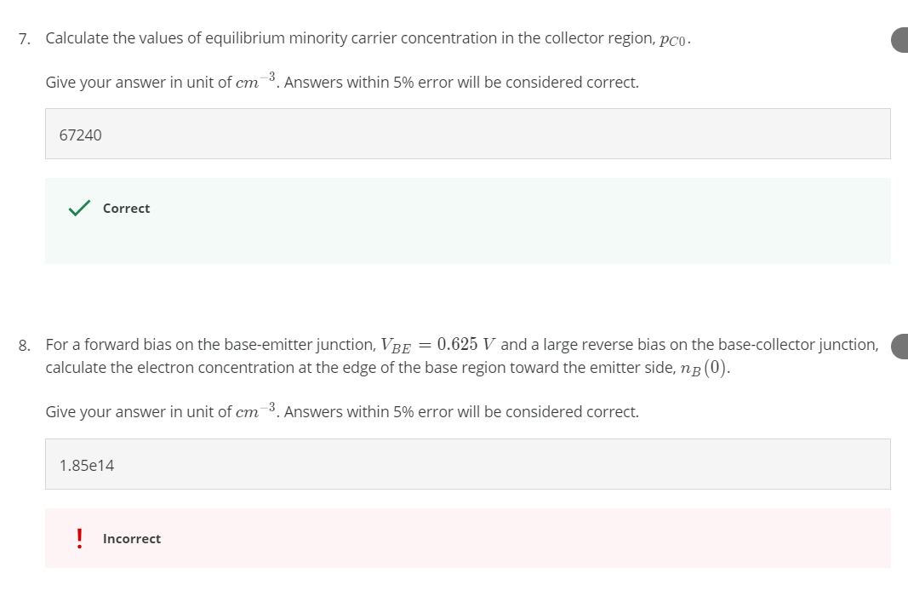Click question 7's green feedback banner
The width and height of the screenshot is (908, 602).
467,220
